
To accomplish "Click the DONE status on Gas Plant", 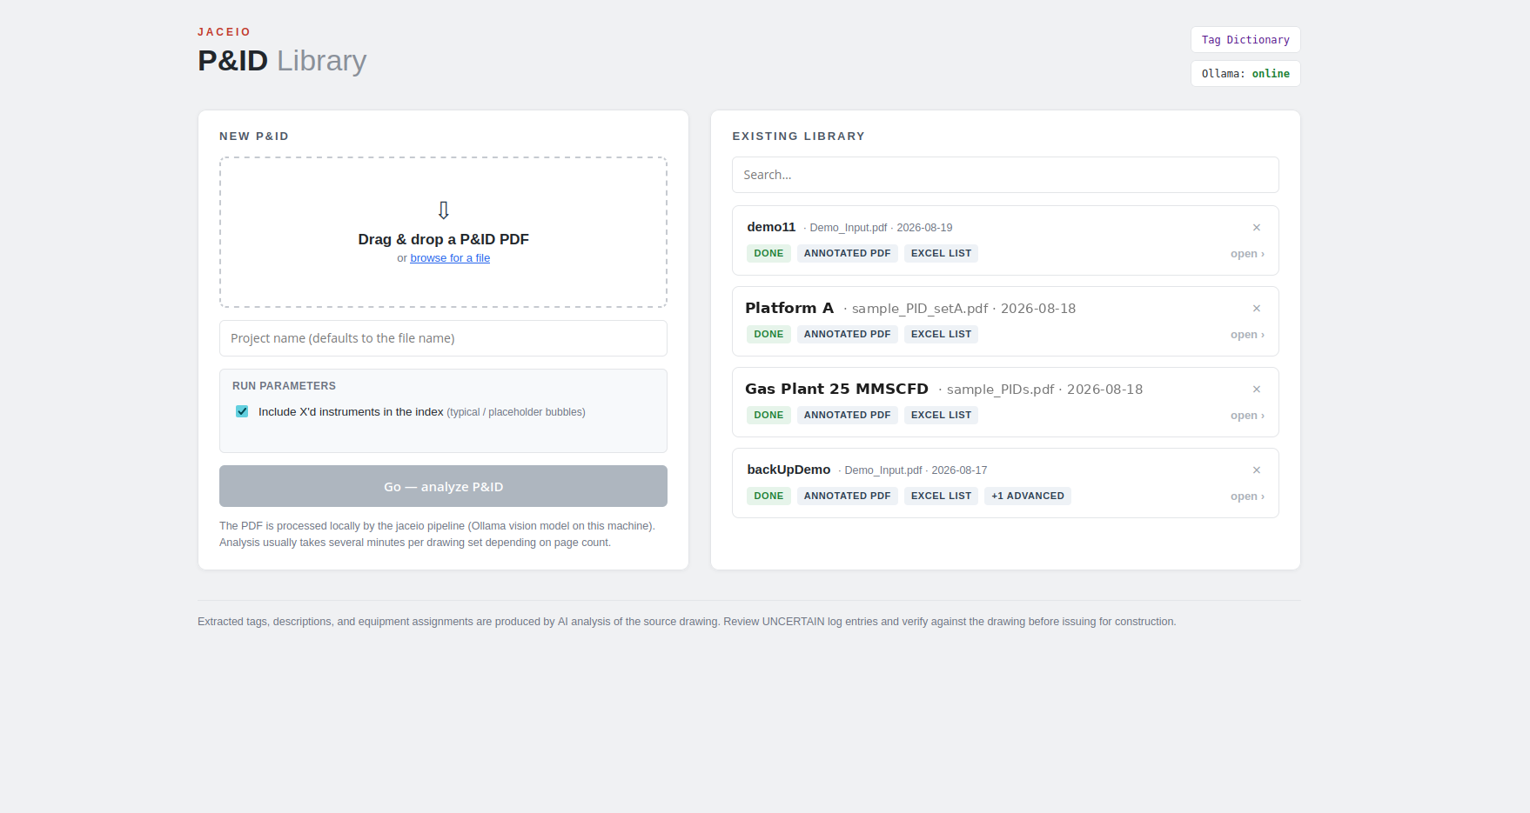I will (x=768, y=415).
